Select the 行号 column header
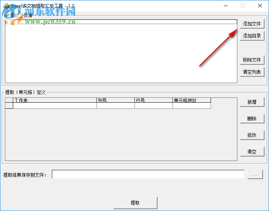Image resolution: width=269 pixels, height=211 pixels. pyautogui.click(x=154, y=100)
